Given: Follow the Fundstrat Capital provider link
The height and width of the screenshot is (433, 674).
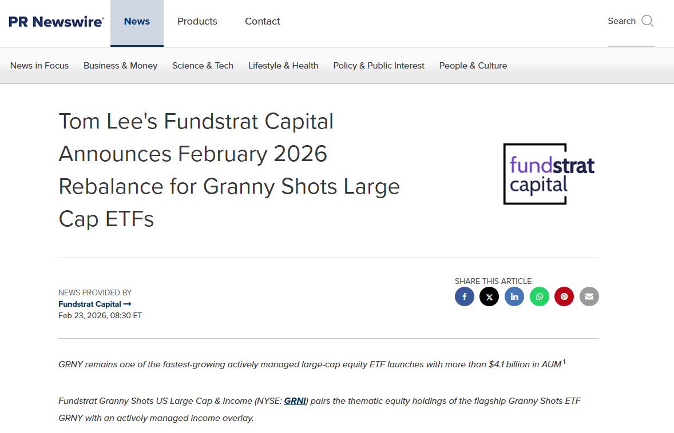Looking at the screenshot, I should coord(95,304).
